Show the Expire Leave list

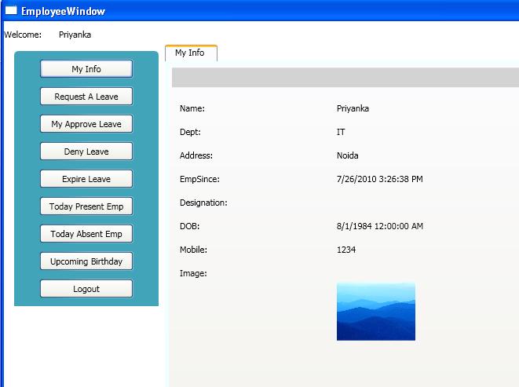86,179
